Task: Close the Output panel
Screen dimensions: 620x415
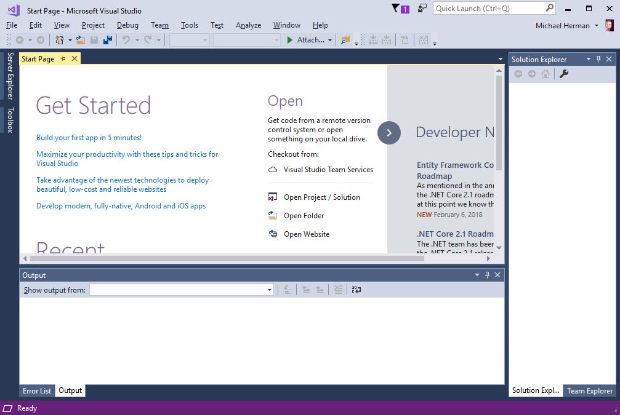Action: click(497, 275)
